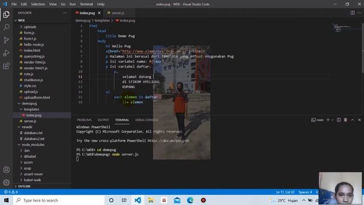
Task: Open the Windows Start menu
Action: tap(6, 200)
